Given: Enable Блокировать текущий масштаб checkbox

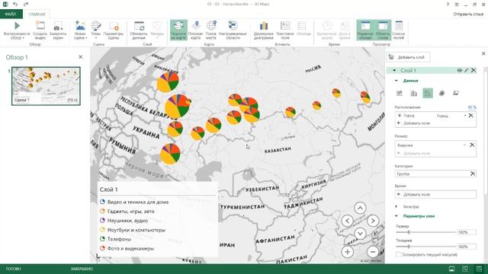Looking at the screenshot, I should point(398,255).
